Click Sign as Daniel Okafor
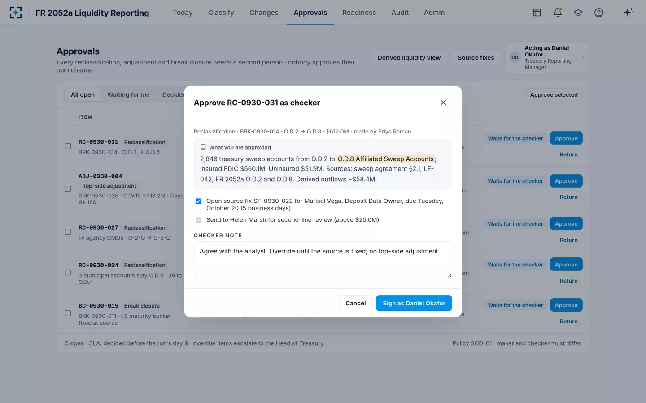 tap(414, 303)
